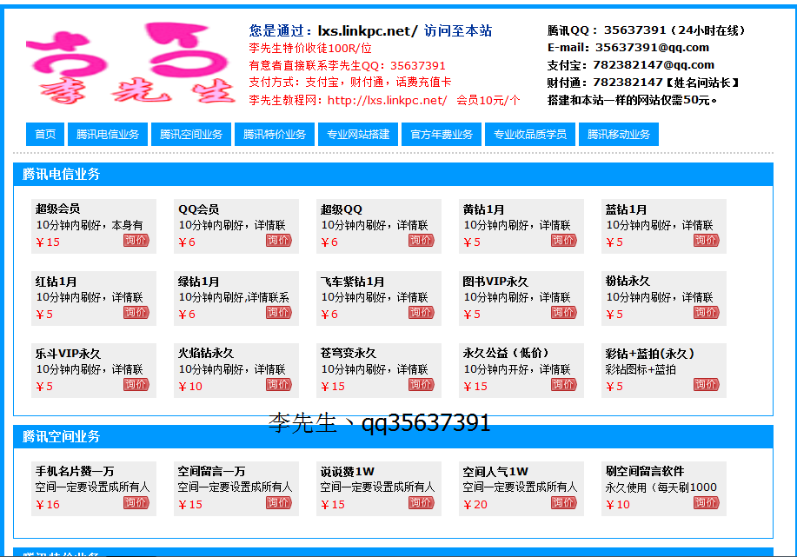This screenshot has width=797, height=557.
Task: Open the 红钻1月 product title
Action: pyautogui.click(x=56, y=281)
